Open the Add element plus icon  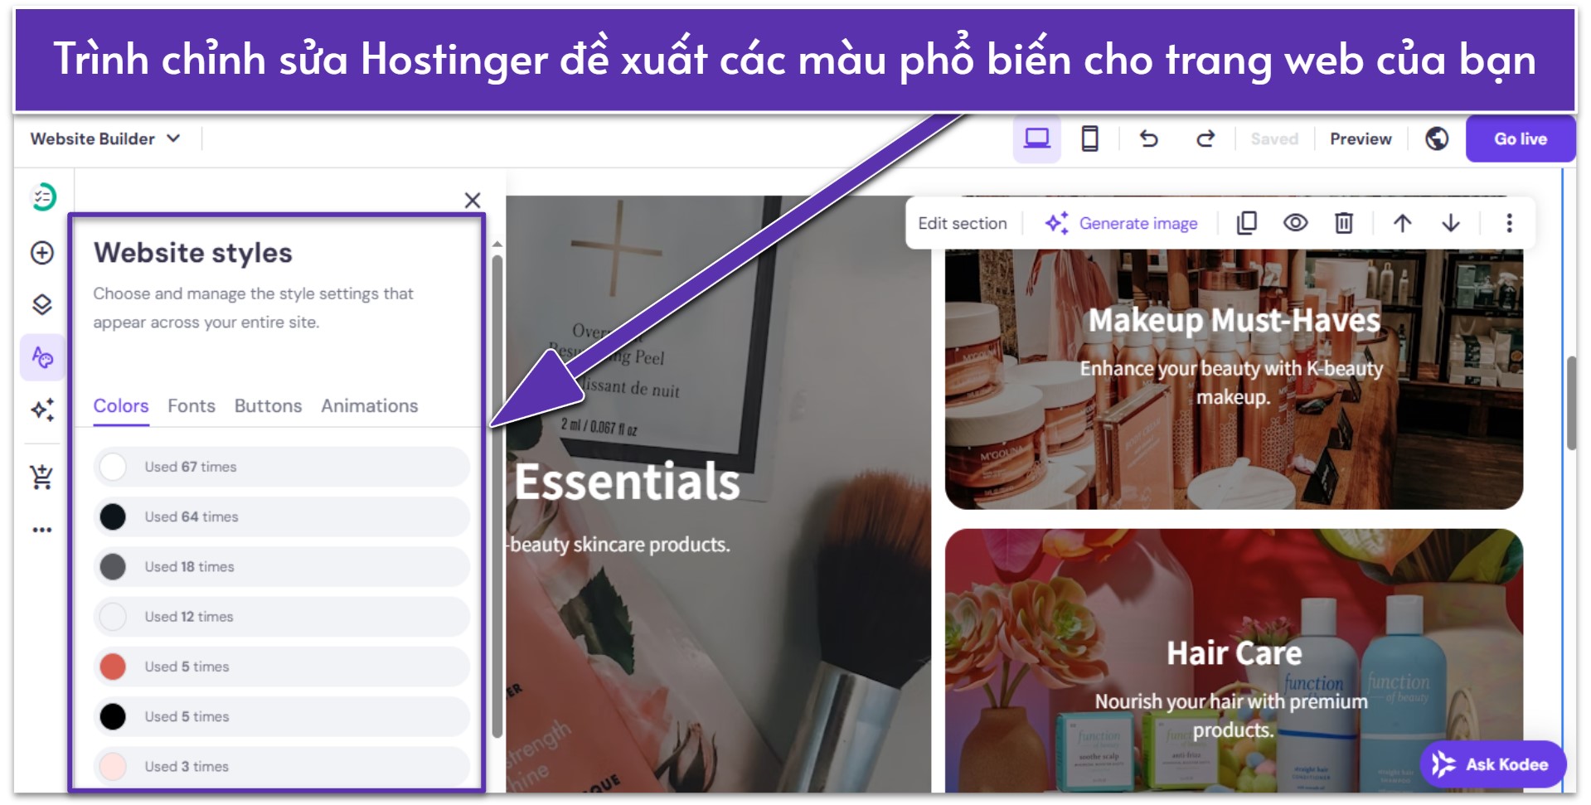tap(42, 253)
